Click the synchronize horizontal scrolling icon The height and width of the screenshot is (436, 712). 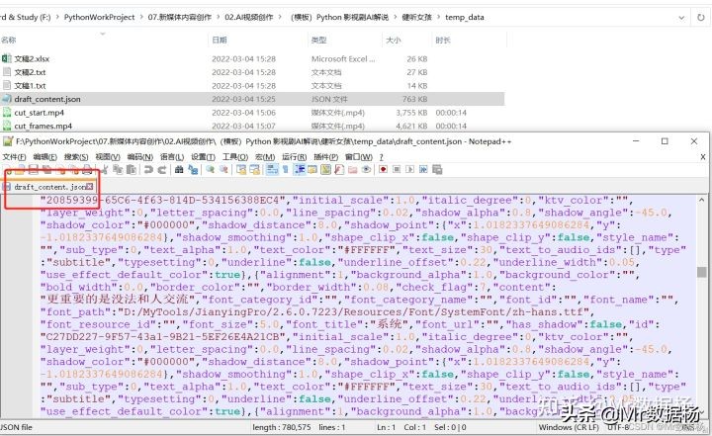tap(255, 169)
